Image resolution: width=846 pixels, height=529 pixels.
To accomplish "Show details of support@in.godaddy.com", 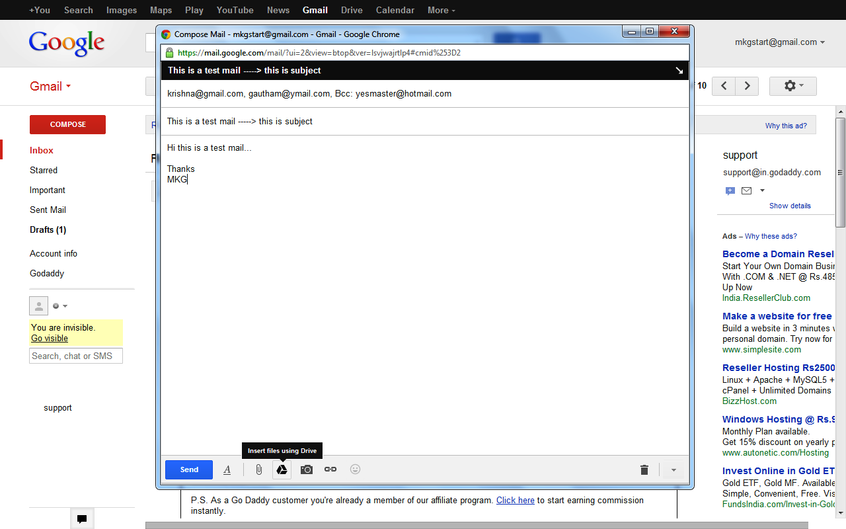I will pyautogui.click(x=790, y=206).
